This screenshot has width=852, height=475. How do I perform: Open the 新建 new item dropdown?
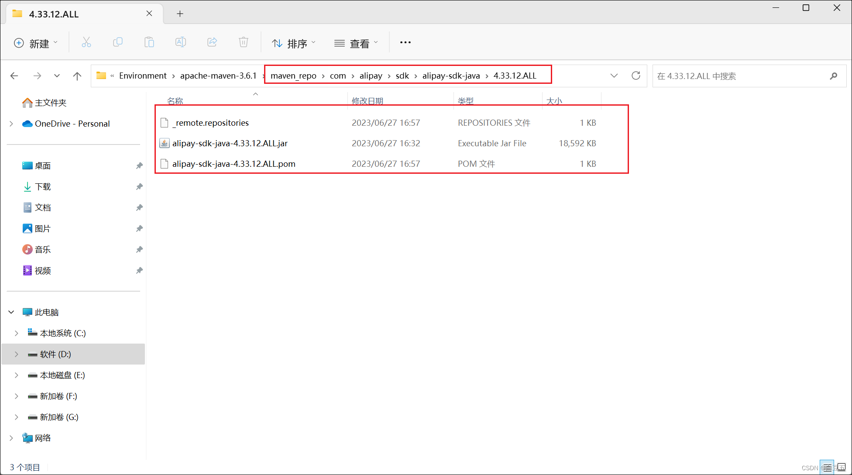[36, 43]
